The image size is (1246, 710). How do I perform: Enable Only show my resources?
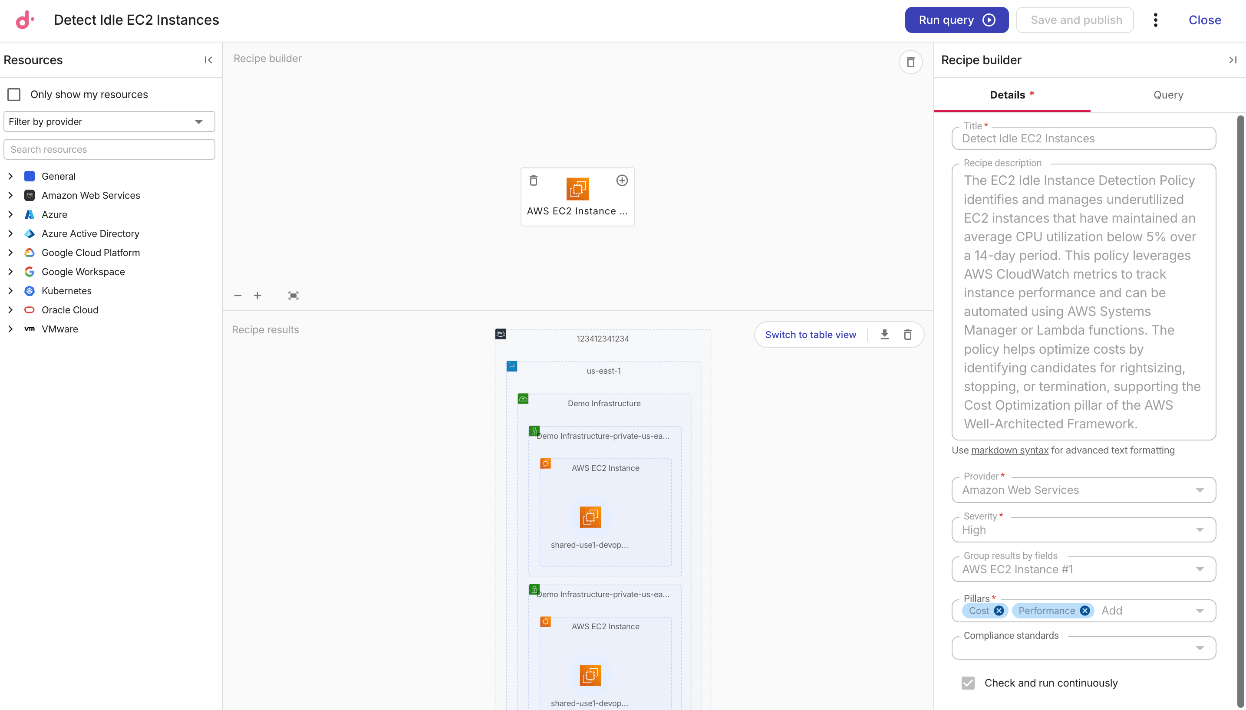[x=14, y=94]
